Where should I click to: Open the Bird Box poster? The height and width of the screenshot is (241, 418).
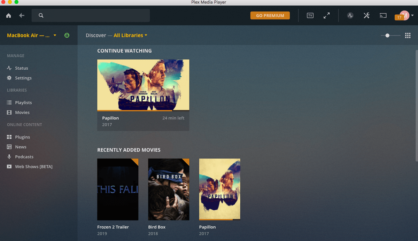point(169,189)
